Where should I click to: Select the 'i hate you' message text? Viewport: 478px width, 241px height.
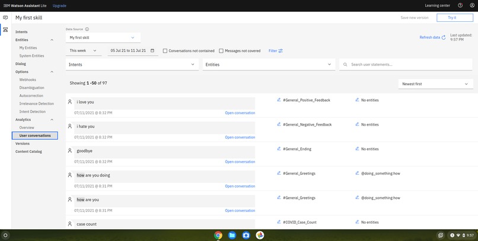click(85, 126)
